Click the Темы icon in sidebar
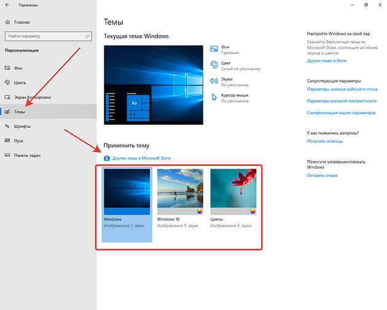Screen dimensions: 387x310 [7, 111]
